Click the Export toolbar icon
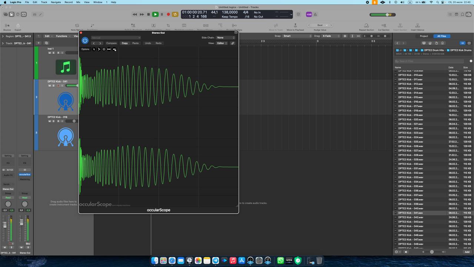Image resolution: width=474 pixels, height=267 pixels. (18, 26)
